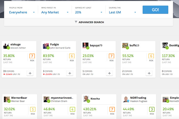
Task: Click Kescha's green verified badge
Action: 88,101
